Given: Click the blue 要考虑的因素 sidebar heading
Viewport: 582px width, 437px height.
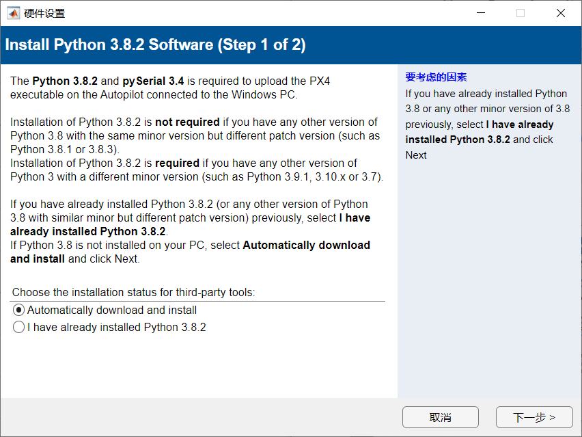Looking at the screenshot, I should click(x=436, y=77).
